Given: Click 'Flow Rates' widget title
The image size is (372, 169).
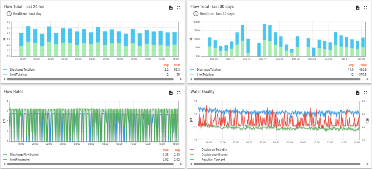Looking at the screenshot, I should coord(14,91).
